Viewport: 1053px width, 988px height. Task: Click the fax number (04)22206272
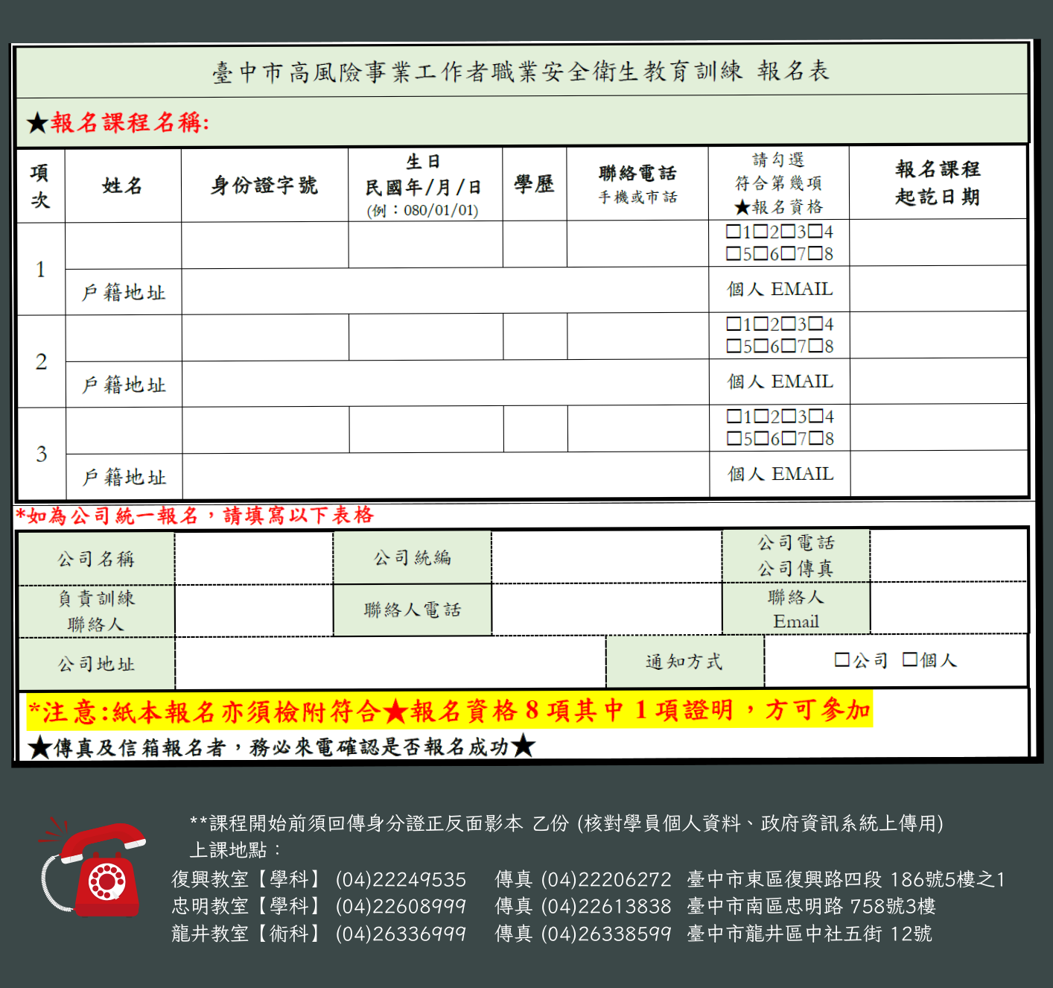(606, 880)
